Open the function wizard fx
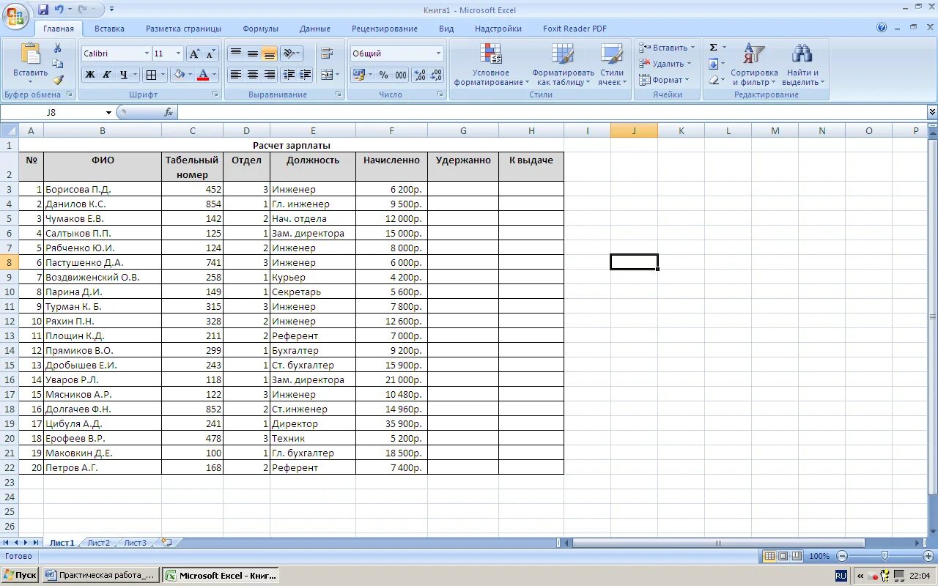Screen dimensions: 938x586 coord(169,112)
